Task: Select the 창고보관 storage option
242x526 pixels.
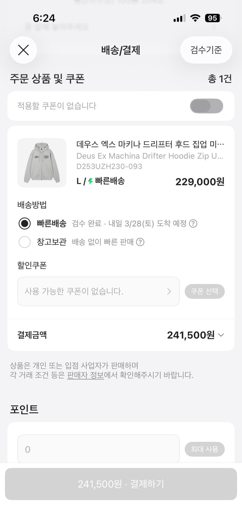Action: pyautogui.click(x=24, y=242)
